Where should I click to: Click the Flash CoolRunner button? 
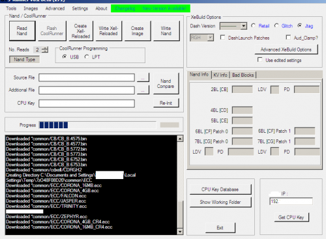click(x=52, y=31)
